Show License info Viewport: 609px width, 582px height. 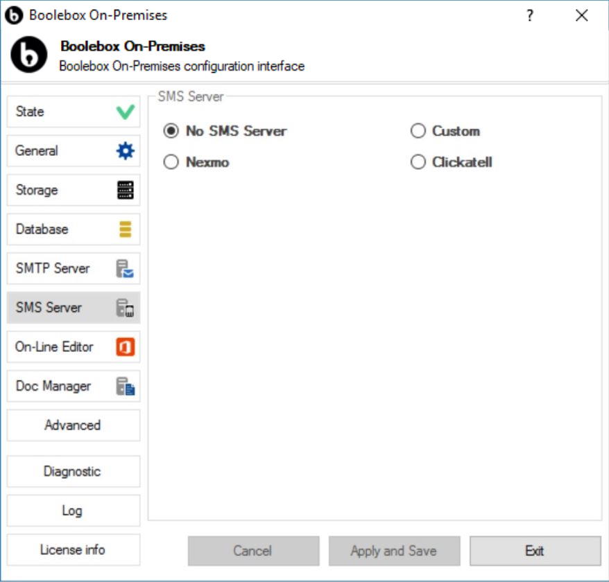(x=74, y=550)
